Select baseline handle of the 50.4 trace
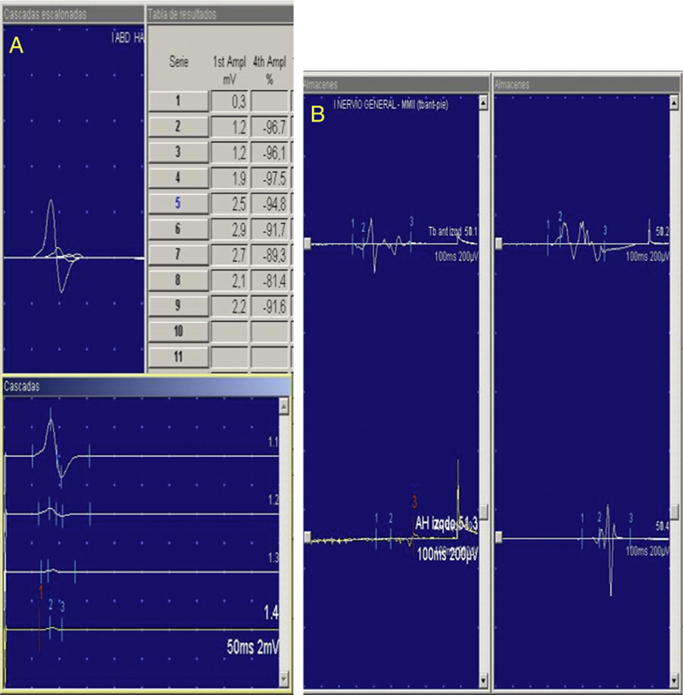 coord(499,537)
